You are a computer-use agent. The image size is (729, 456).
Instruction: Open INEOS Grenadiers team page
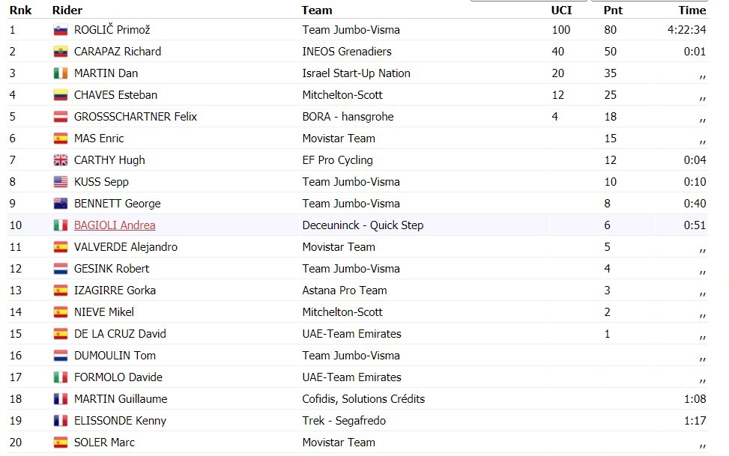pyautogui.click(x=347, y=52)
